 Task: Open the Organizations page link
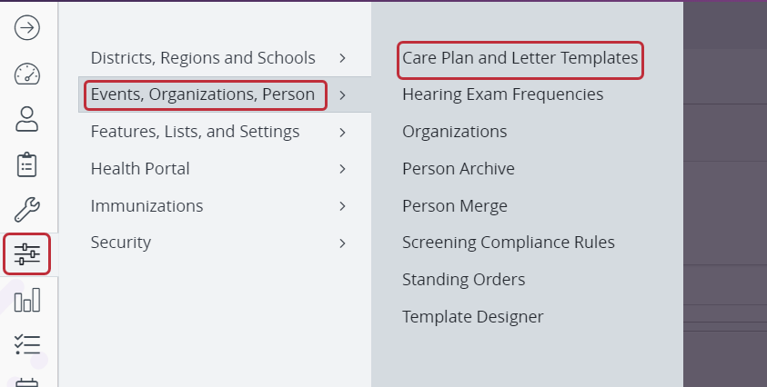coord(454,132)
